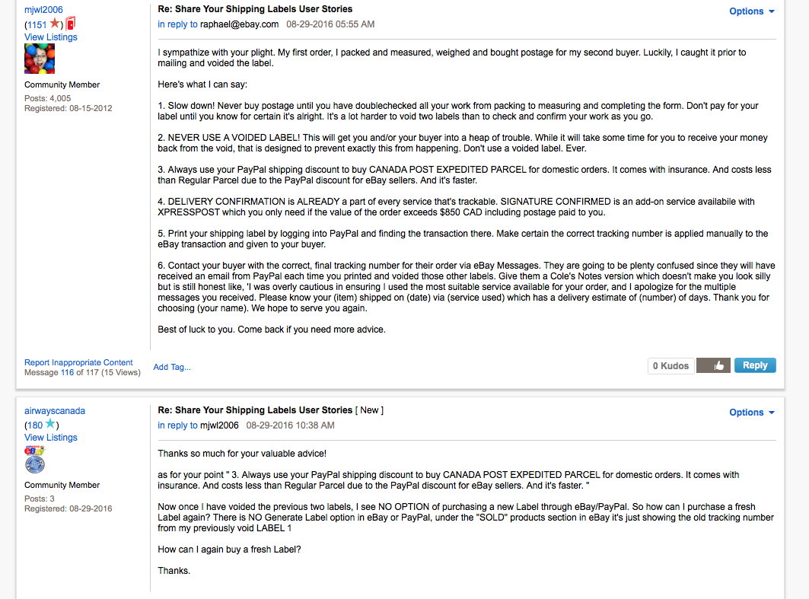
Task: Open the raphael@ebay.com in-reply-to link
Action: pyautogui.click(x=239, y=24)
